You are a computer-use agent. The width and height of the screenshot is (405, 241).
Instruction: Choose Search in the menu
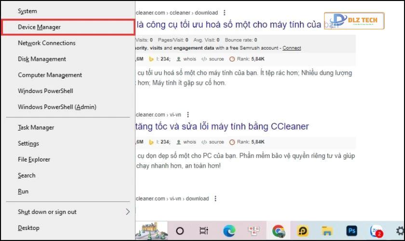click(68, 175)
